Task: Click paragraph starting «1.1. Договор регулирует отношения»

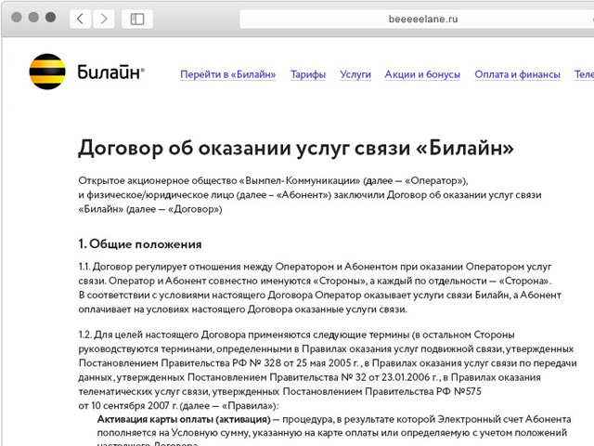Action: [319, 288]
